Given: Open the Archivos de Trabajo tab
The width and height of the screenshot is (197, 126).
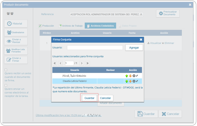Looking at the screenshot, I should tap(71, 26).
